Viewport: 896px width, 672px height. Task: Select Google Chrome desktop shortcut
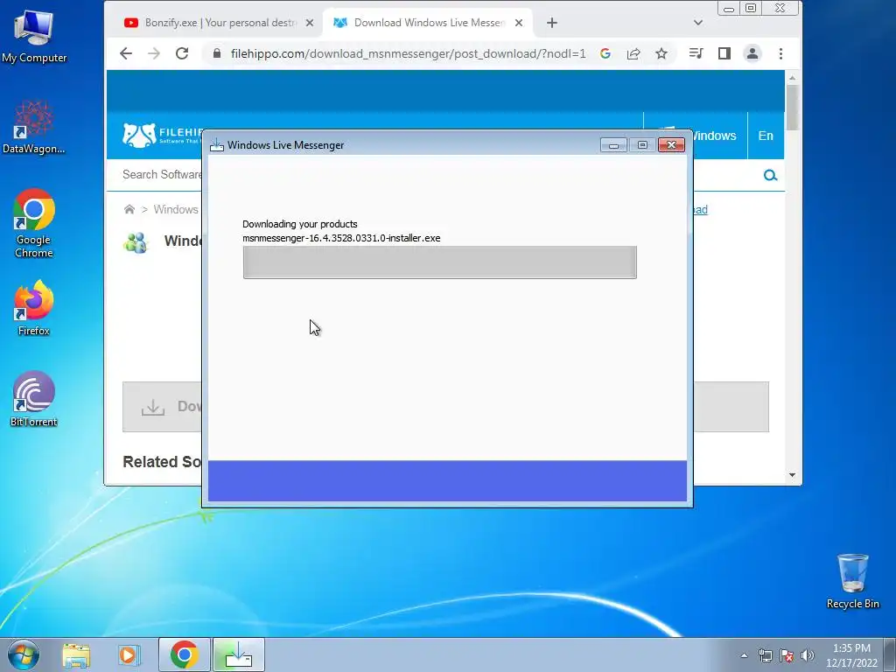pos(34,223)
